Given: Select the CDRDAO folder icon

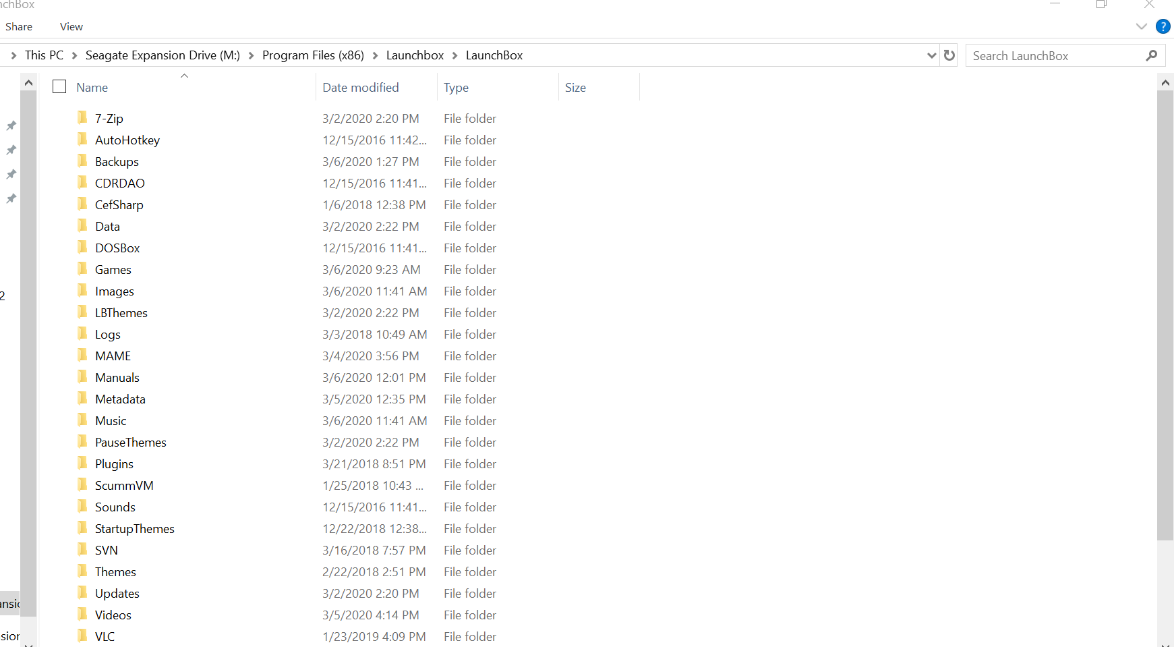Looking at the screenshot, I should (82, 183).
